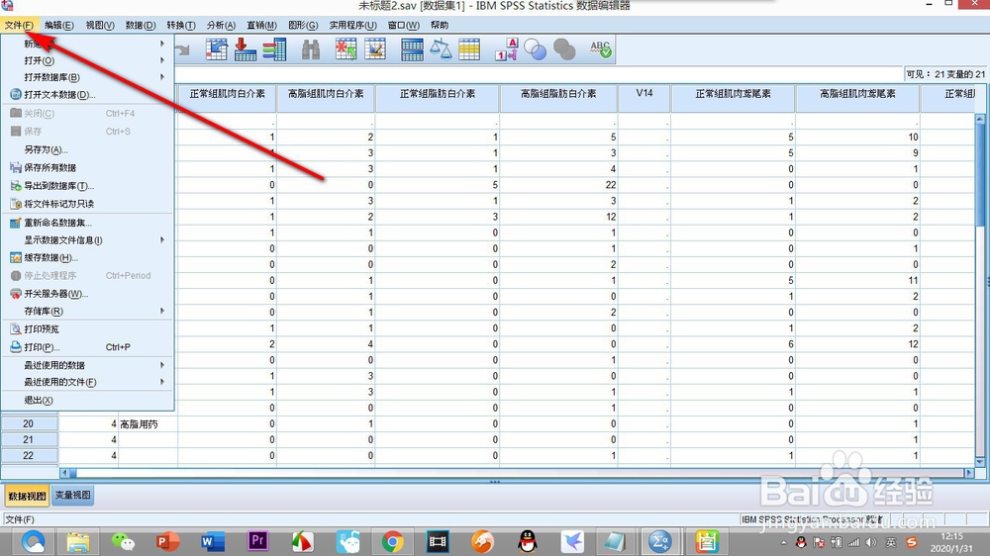Expand the 打开(O) submenu arrow
The height and width of the screenshot is (556, 990).
point(162,60)
